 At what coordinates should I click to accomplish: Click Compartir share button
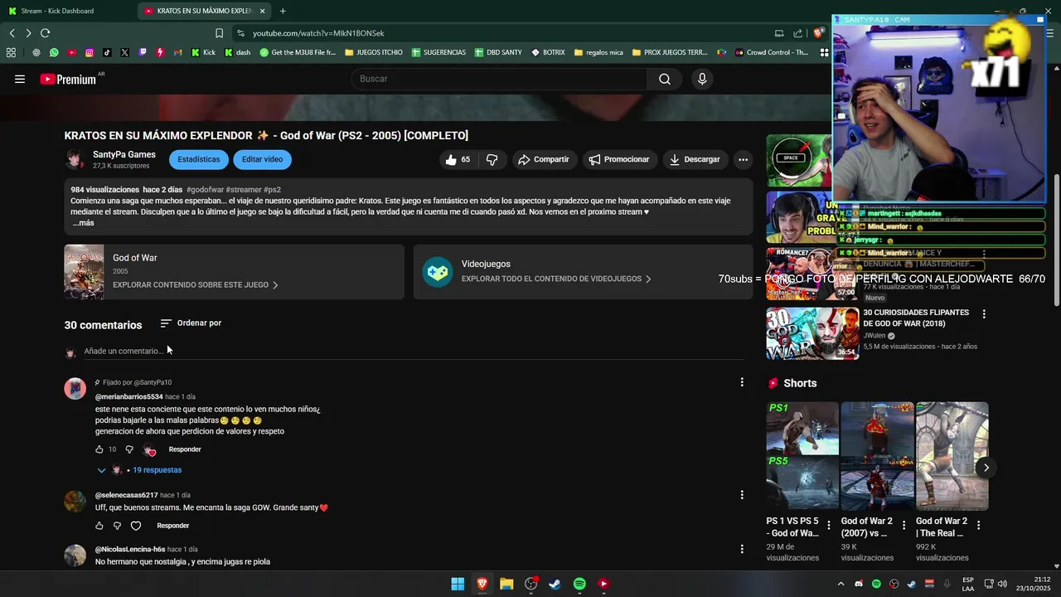click(x=544, y=159)
